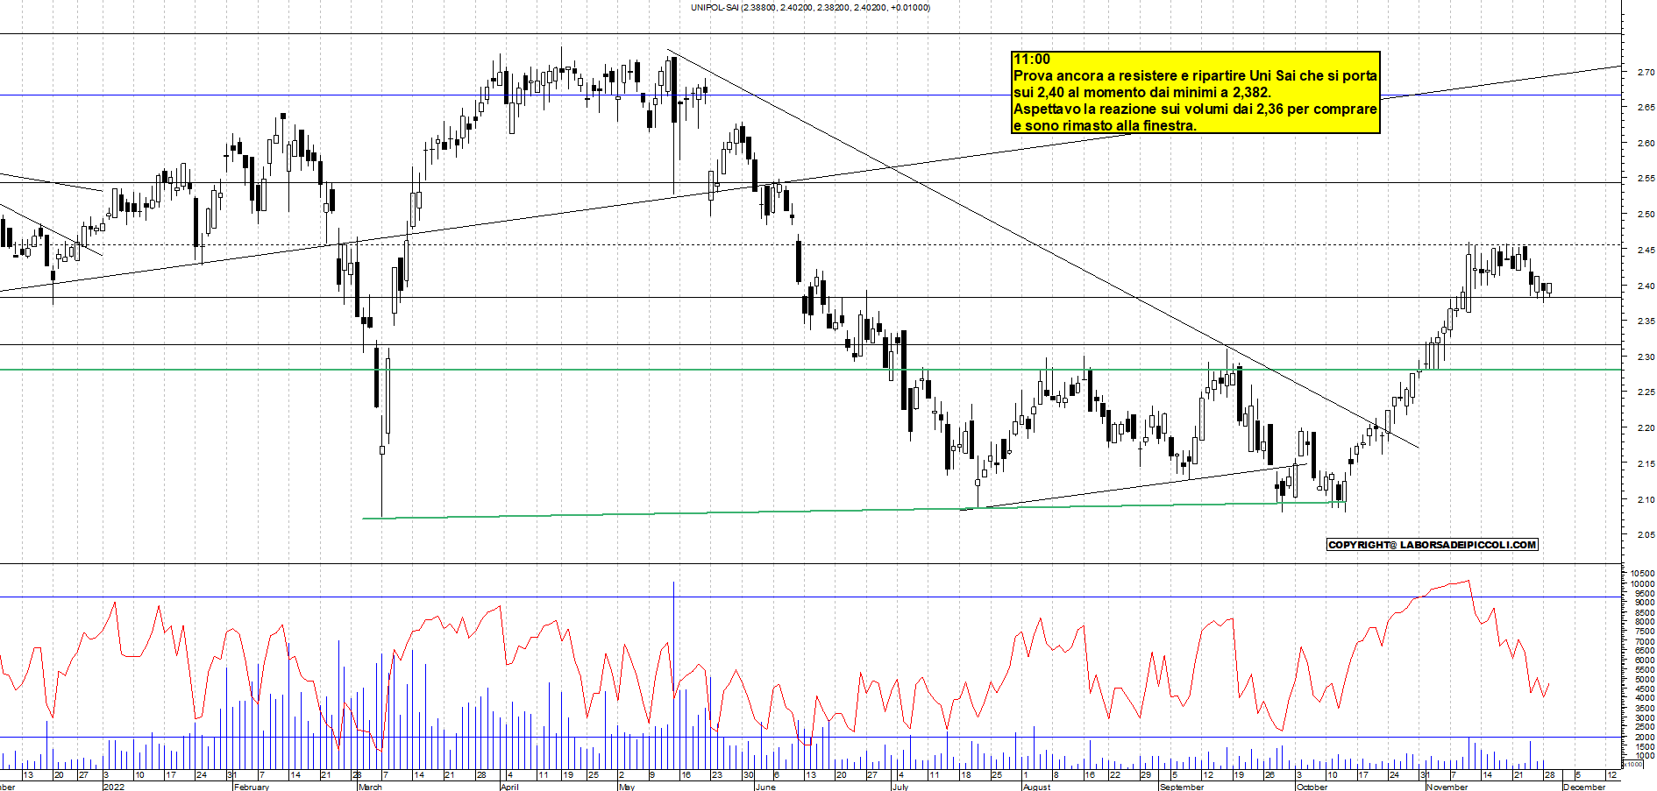The height and width of the screenshot is (791, 1657).
Task: Click the 2000 volume axis label
Action: coord(1644,737)
